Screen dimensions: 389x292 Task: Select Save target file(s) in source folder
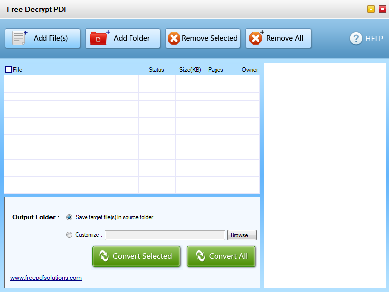[x=69, y=217]
